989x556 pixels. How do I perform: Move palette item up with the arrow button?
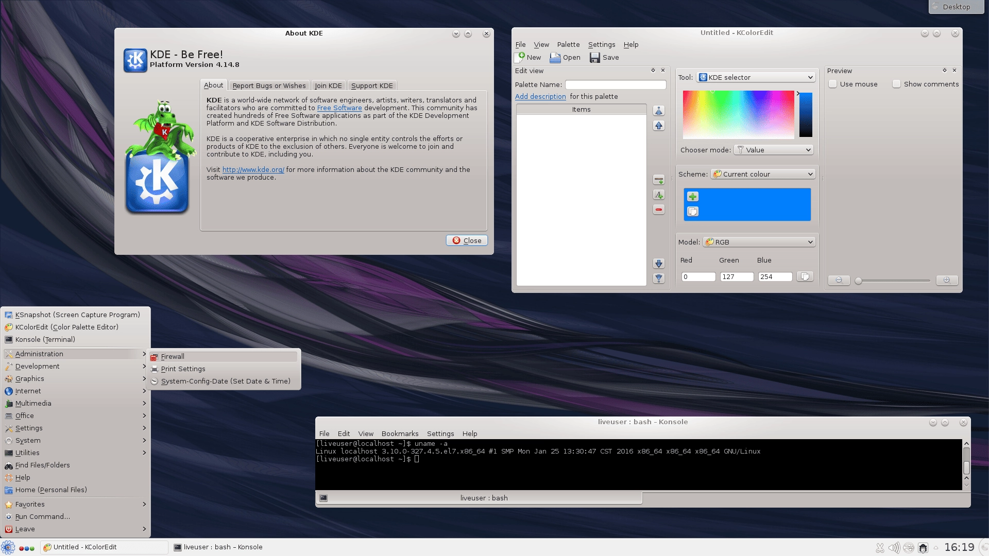coord(659,126)
